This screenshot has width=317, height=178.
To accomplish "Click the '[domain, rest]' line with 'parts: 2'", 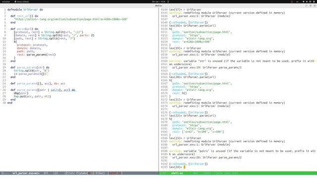I will click(x=54, y=35).
